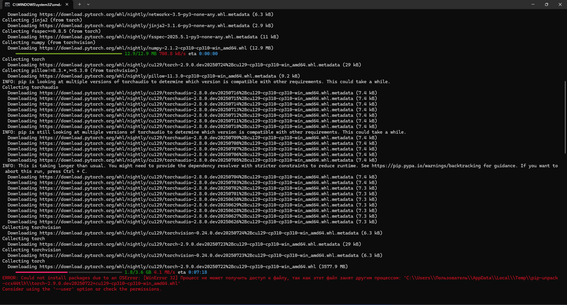Close the cmd.exe tab
Image resolution: width=567 pixels, height=305 pixels.
pos(67,4)
